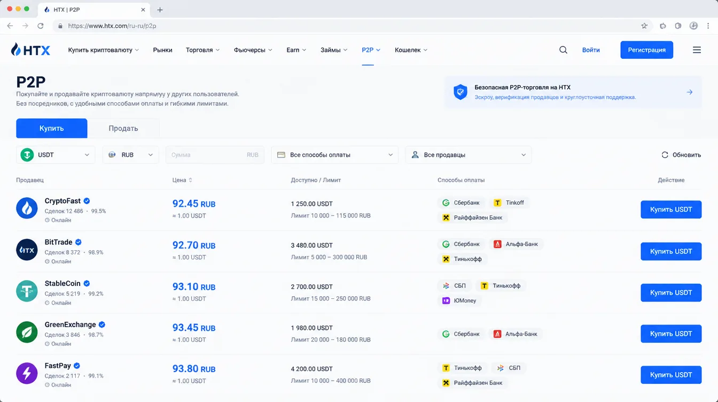The image size is (718, 402).
Task: Click FastPay seller avatar
Action: click(x=27, y=373)
